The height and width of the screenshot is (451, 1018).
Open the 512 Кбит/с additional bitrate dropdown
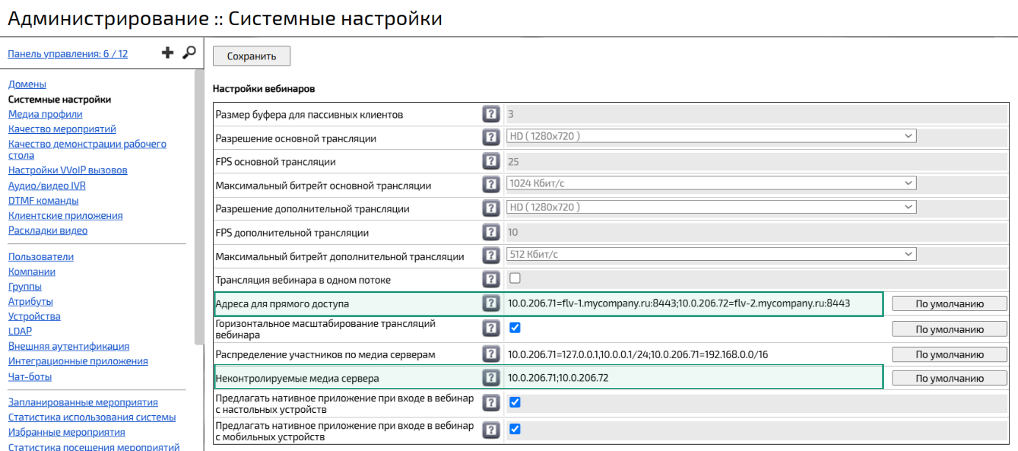point(711,255)
